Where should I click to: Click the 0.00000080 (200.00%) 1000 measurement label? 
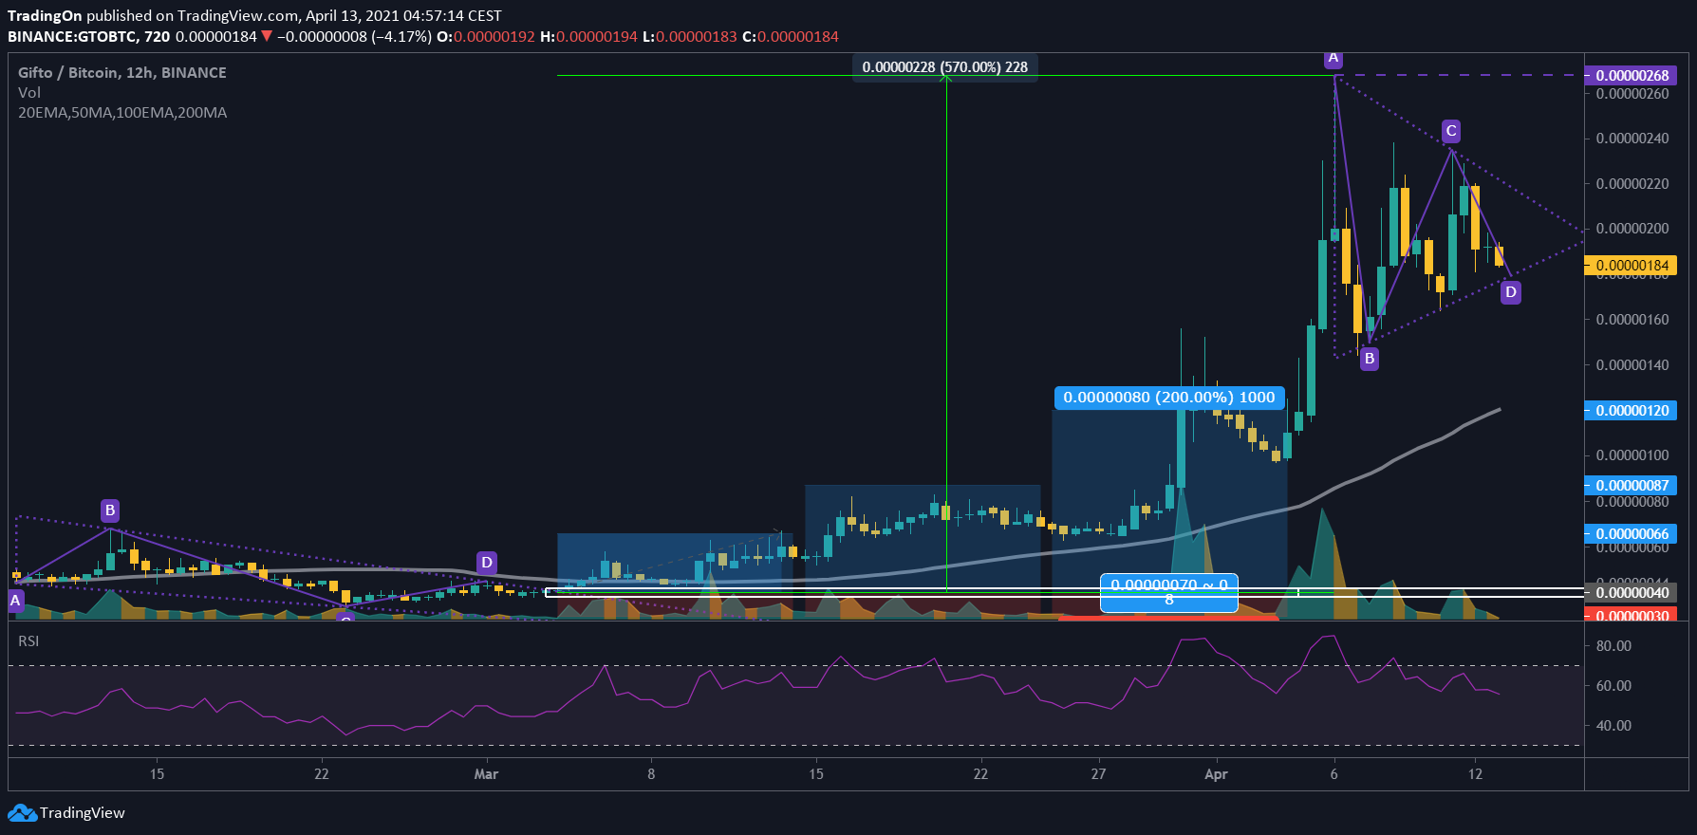[x=1169, y=398]
